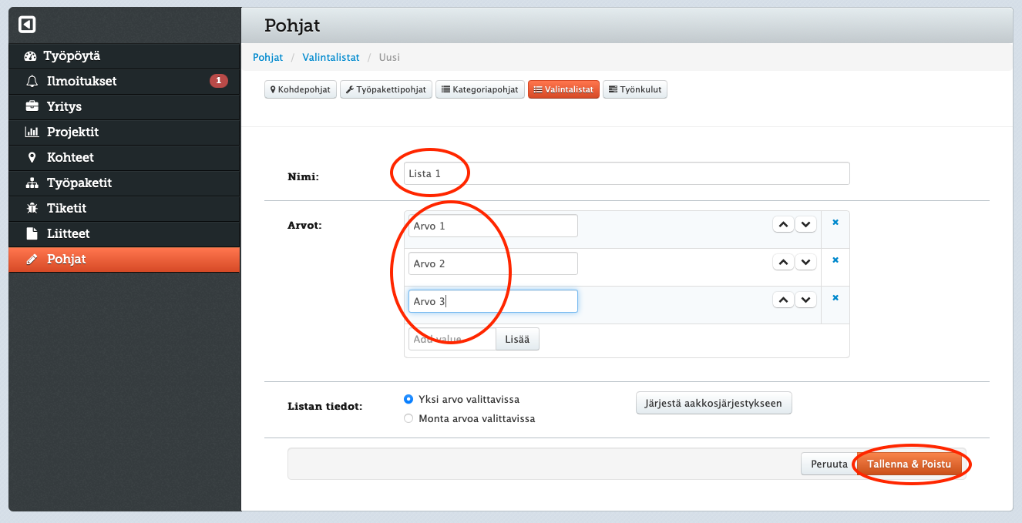The height and width of the screenshot is (523, 1022).
Task: Move Arvo 2 up with the up arrow
Action: [x=783, y=263]
